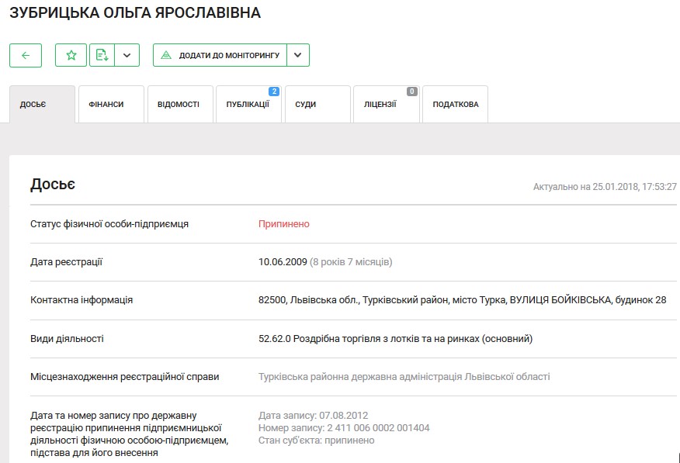
Task: Open the Податкова tab
Action: (x=455, y=105)
